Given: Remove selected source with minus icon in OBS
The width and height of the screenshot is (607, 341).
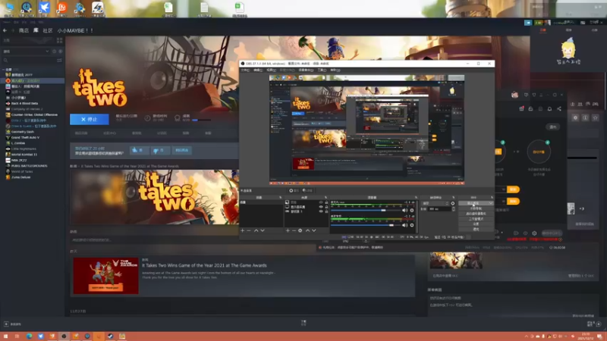Looking at the screenshot, I should click(294, 230).
